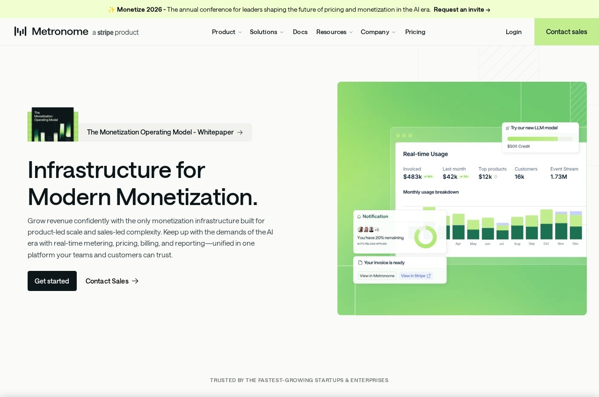The image size is (599, 397).
Task: Click View in Stripe button
Action: pos(416,276)
